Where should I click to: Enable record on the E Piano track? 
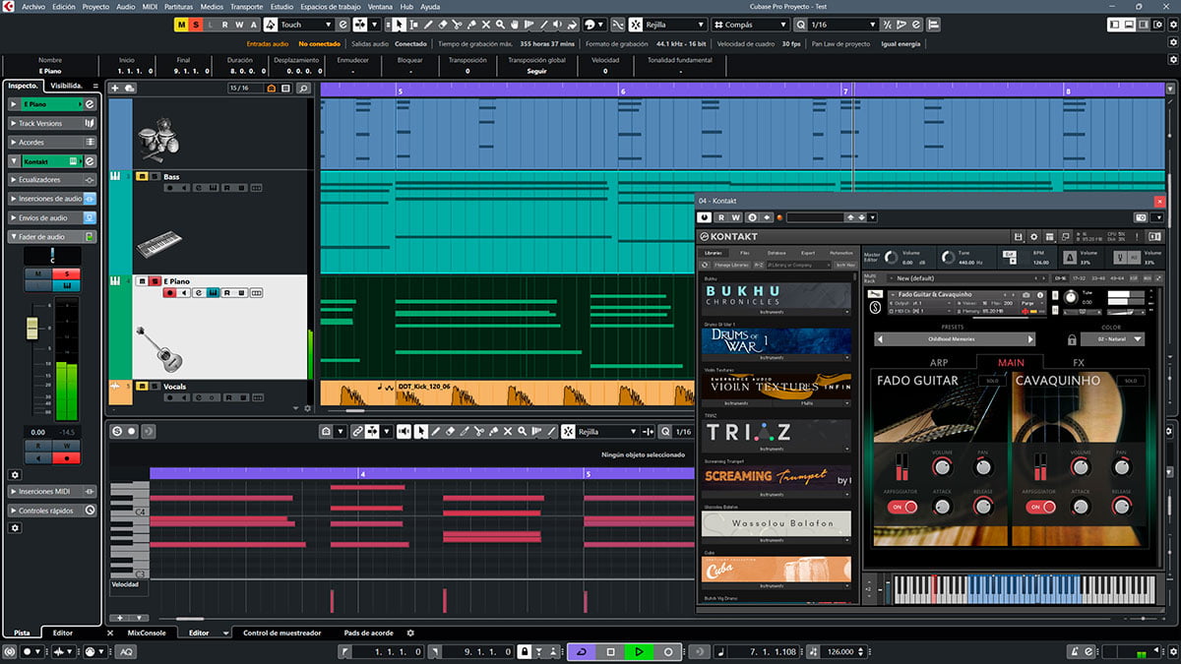169,292
